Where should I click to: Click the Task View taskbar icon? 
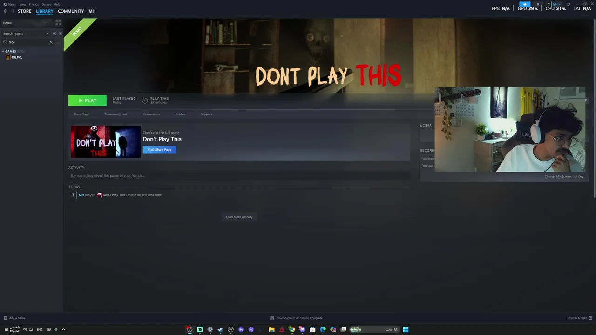click(343, 329)
